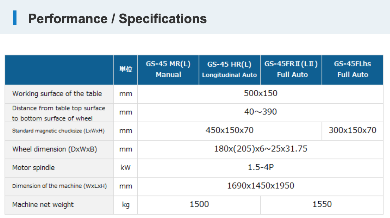Select the Working surface of the table label

point(57,94)
